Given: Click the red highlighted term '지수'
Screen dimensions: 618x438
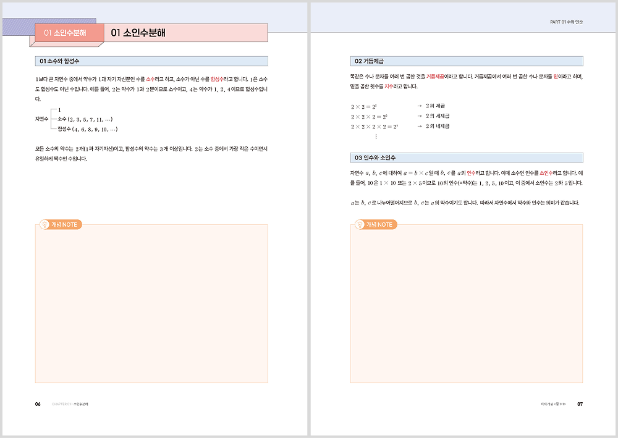Looking at the screenshot, I should 389,86.
